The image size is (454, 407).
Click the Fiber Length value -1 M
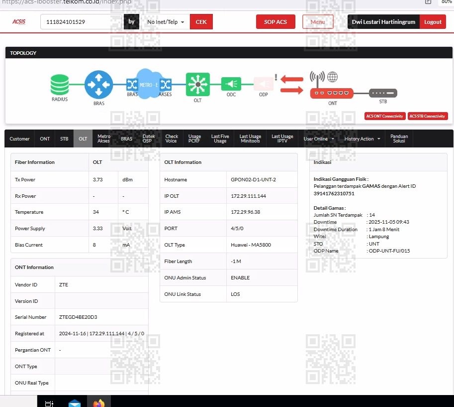236,262
